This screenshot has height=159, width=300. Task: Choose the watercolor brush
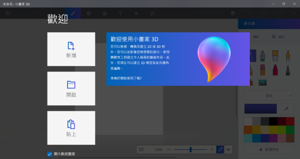[x=288, y=56]
